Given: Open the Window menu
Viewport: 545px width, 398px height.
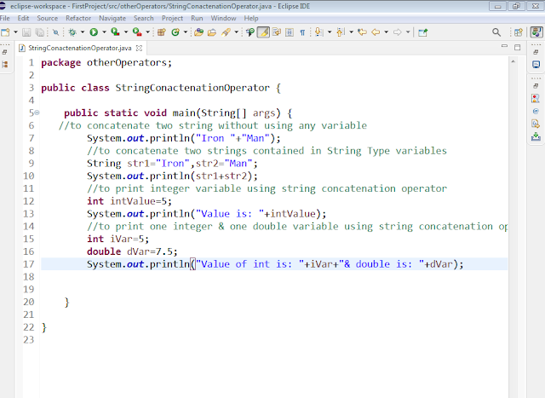Looking at the screenshot, I should pyautogui.click(x=223, y=18).
